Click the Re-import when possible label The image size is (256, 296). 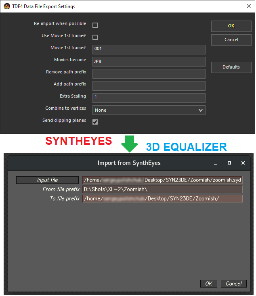click(x=60, y=23)
